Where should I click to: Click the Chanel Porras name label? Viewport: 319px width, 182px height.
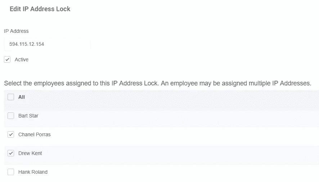point(34,134)
